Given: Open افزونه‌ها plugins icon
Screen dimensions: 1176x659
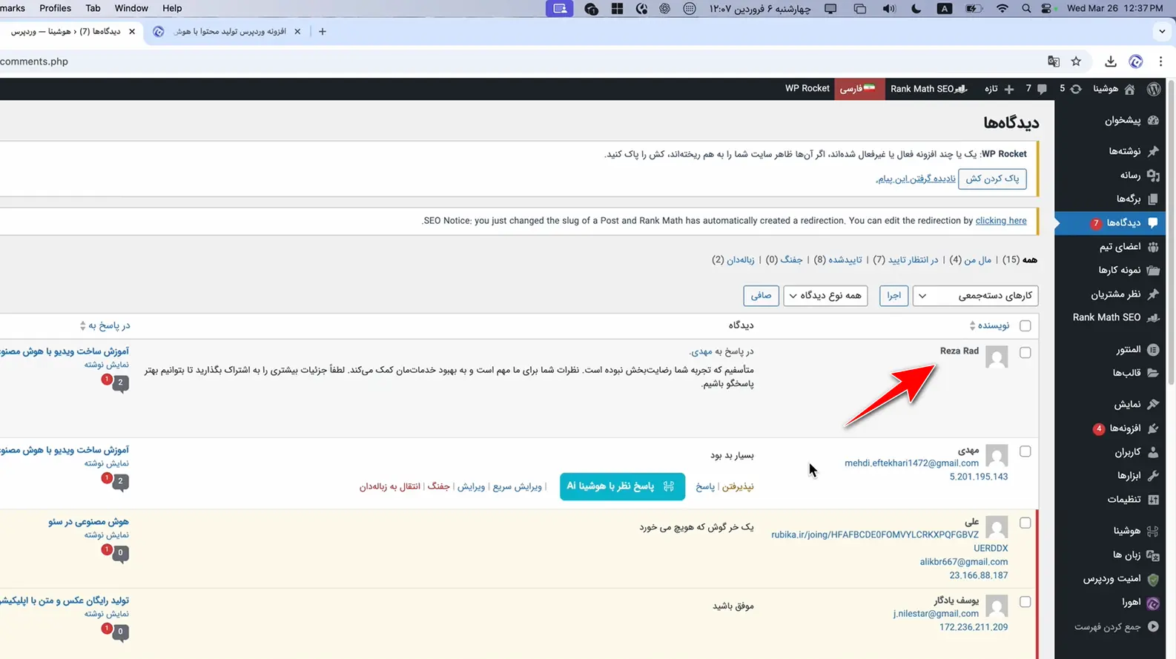Looking at the screenshot, I should coord(1153,428).
